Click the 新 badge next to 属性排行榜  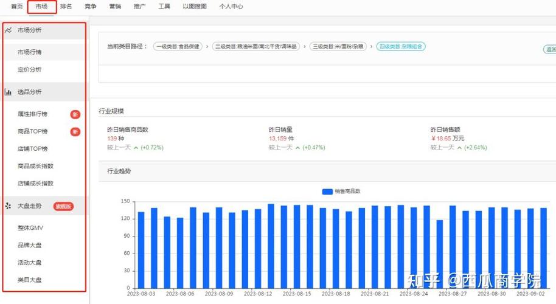point(75,114)
